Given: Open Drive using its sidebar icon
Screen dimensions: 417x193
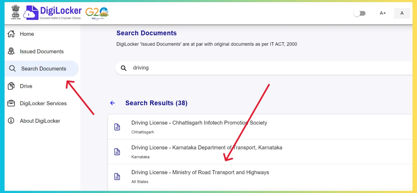Looking at the screenshot, I should 11,86.
